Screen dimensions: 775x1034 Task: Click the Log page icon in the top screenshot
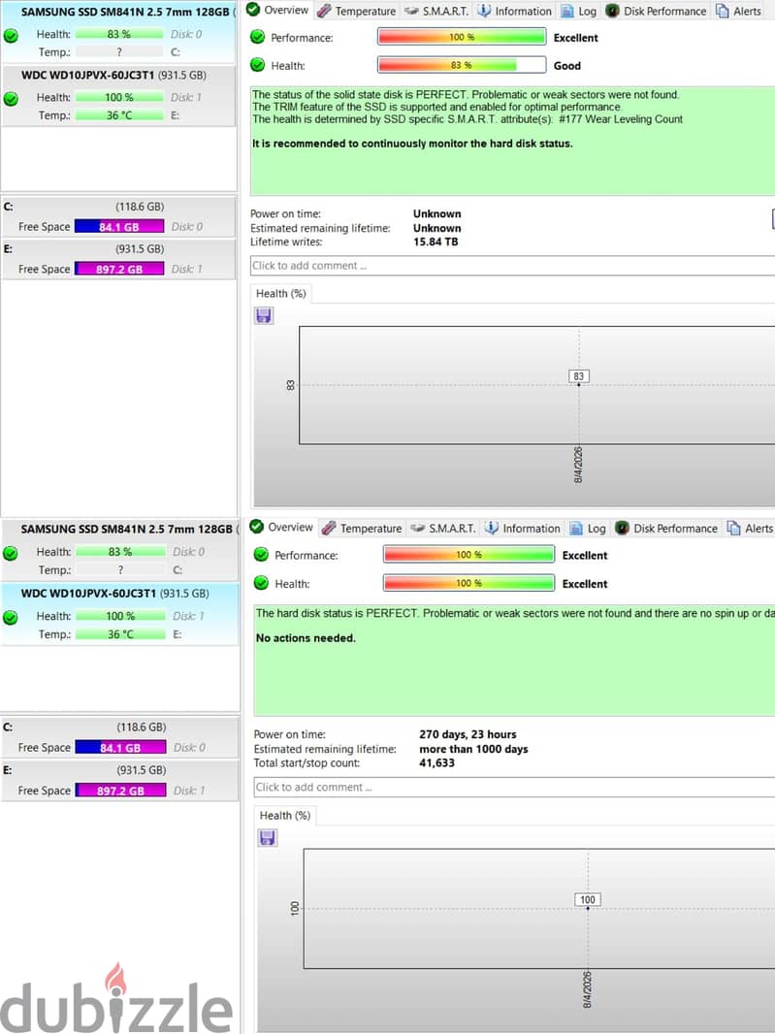click(566, 12)
